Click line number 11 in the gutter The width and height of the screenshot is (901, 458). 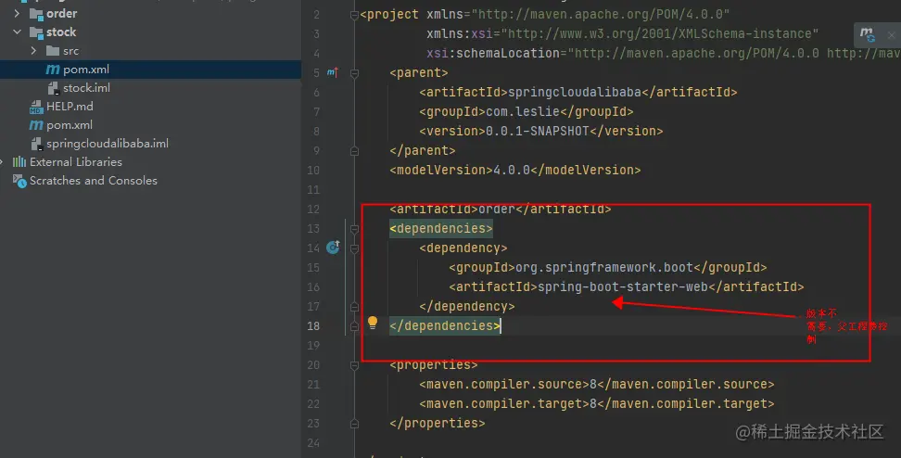(313, 190)
